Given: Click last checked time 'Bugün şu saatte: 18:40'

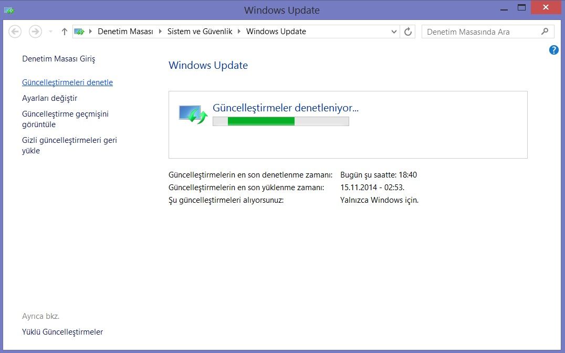Looking at the screenshot, I should click(379, 175).
